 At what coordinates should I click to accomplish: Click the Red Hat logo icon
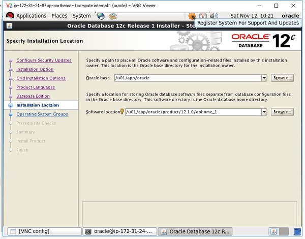click(x=10, y=16)
